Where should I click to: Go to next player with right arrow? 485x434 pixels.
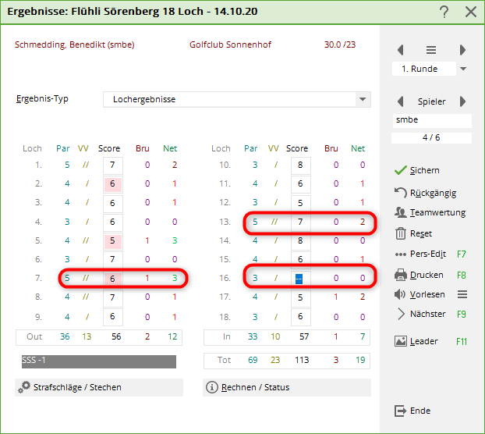pyautogui.click(x=462, y=101)
